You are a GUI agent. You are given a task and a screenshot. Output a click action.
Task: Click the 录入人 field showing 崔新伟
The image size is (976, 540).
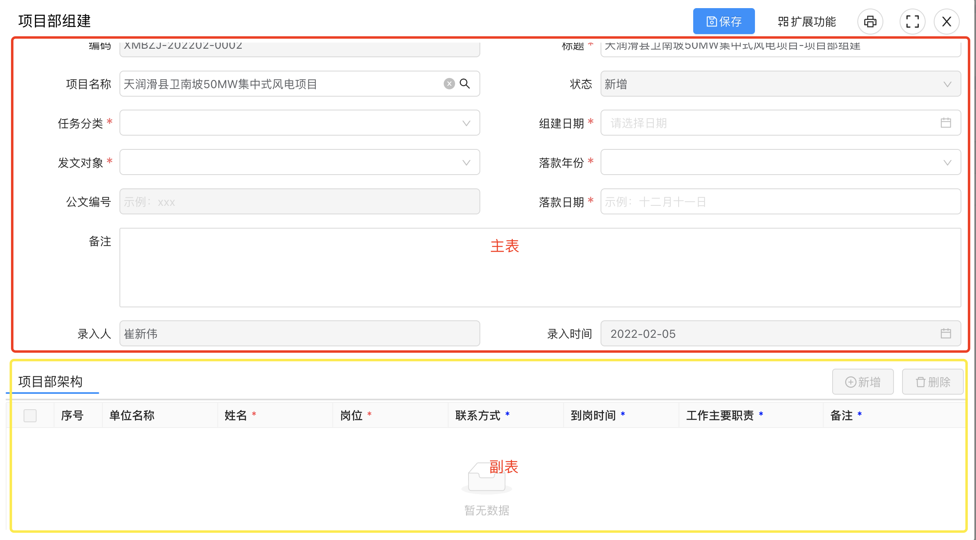tap(299, 333)
